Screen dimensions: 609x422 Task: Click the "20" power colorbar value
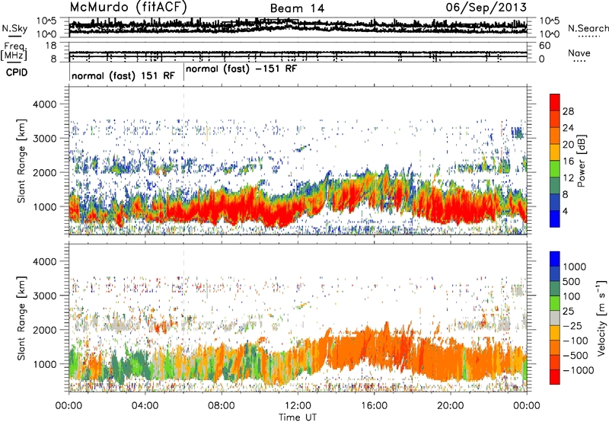568,145
